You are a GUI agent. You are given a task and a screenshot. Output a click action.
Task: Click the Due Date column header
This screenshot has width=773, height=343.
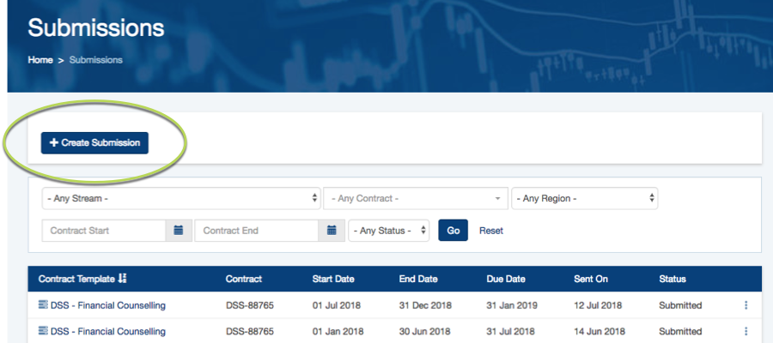[506, 279]
